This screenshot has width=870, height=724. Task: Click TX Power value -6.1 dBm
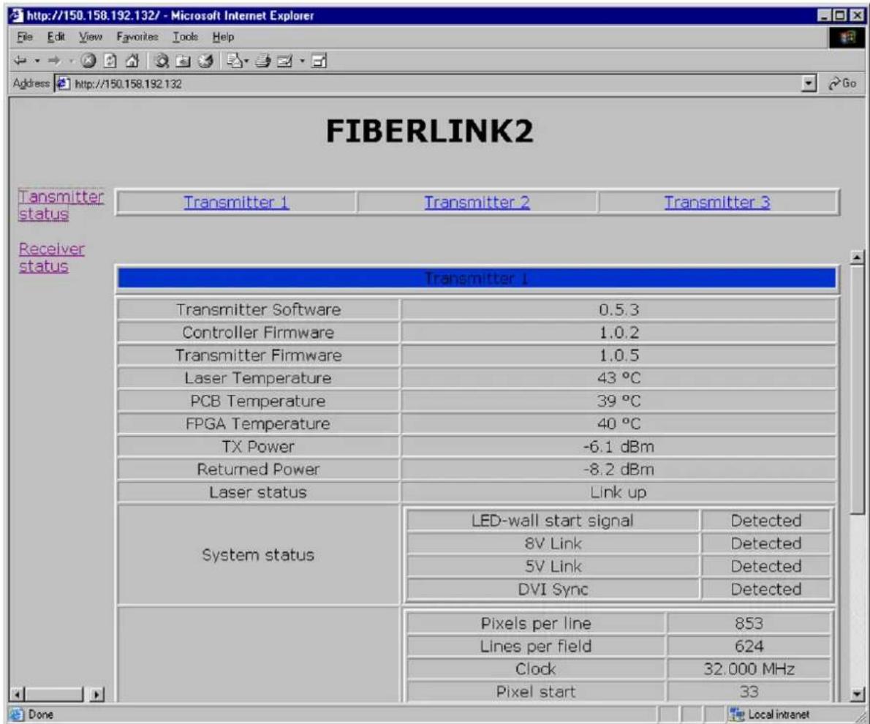[619, 446]
